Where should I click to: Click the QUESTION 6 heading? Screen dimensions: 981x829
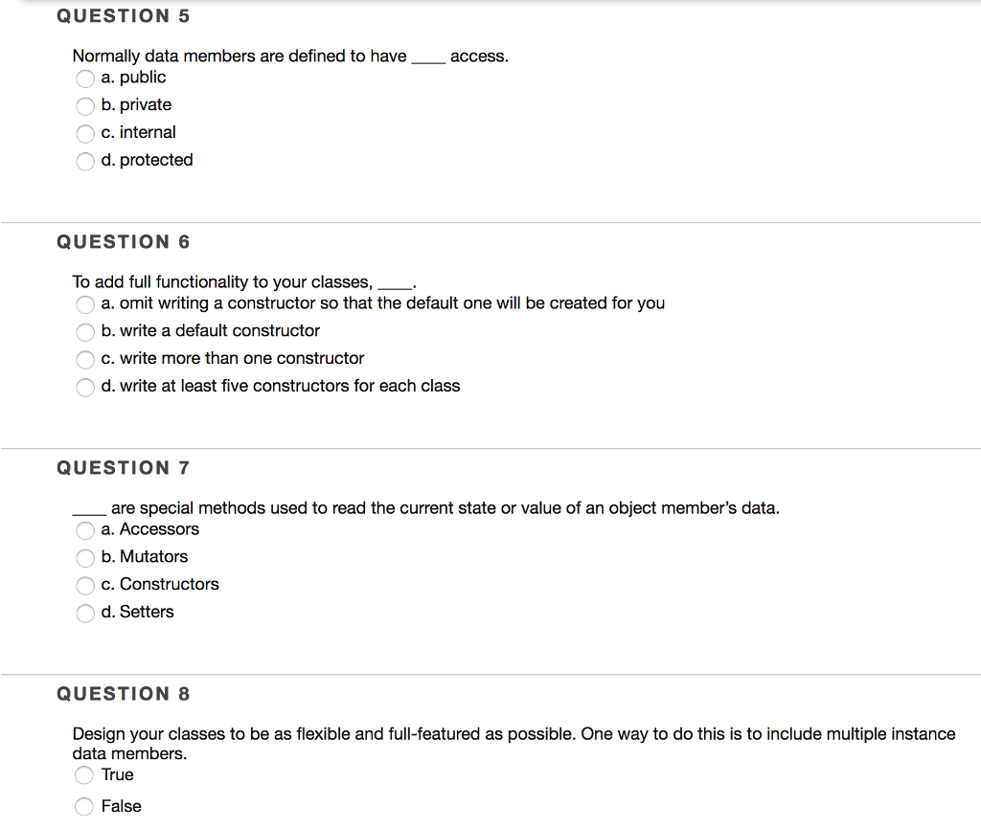[124, 241]
